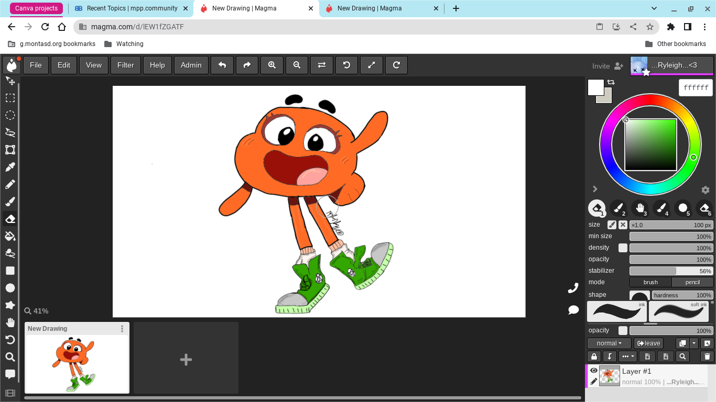Open the View menu

point(94,65)
